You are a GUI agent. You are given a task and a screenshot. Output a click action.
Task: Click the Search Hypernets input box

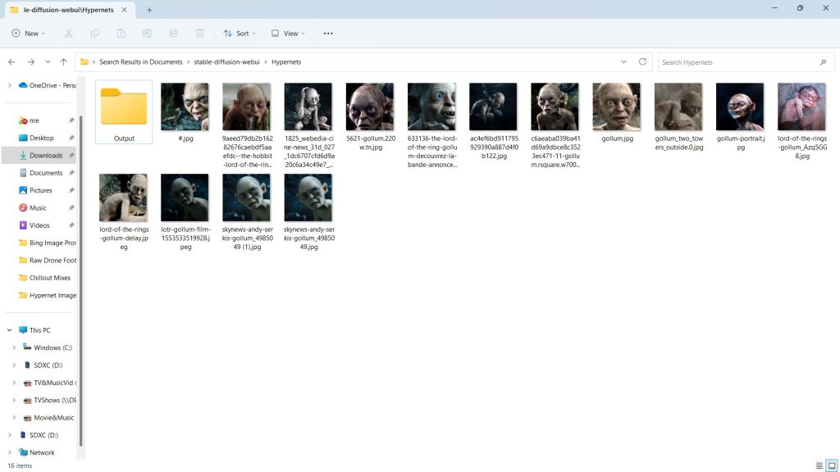(x=738, y=62)
